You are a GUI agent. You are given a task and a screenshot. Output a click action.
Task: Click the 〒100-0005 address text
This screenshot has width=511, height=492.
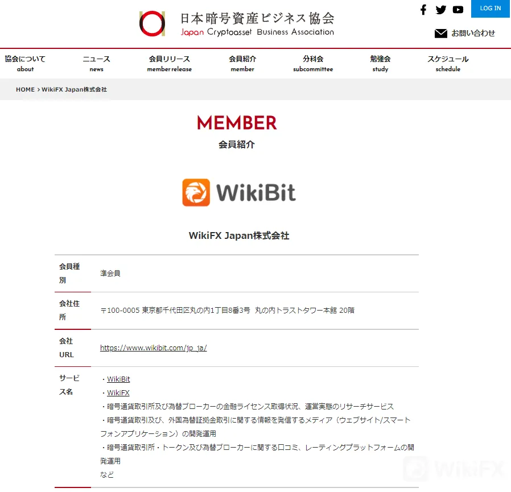(x=227, y=311)
